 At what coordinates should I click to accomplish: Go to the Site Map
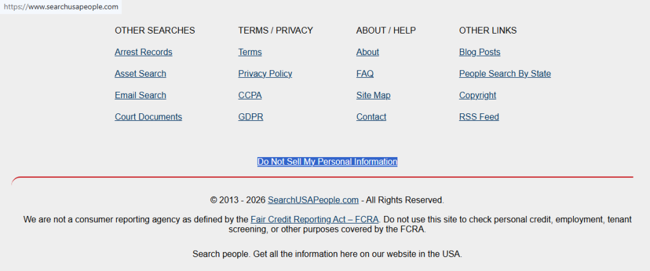coord(373,95)
